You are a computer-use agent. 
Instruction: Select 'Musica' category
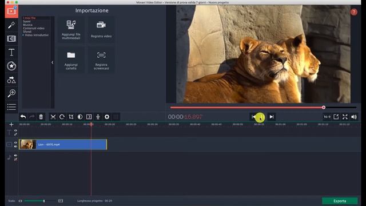pos(27,25)
